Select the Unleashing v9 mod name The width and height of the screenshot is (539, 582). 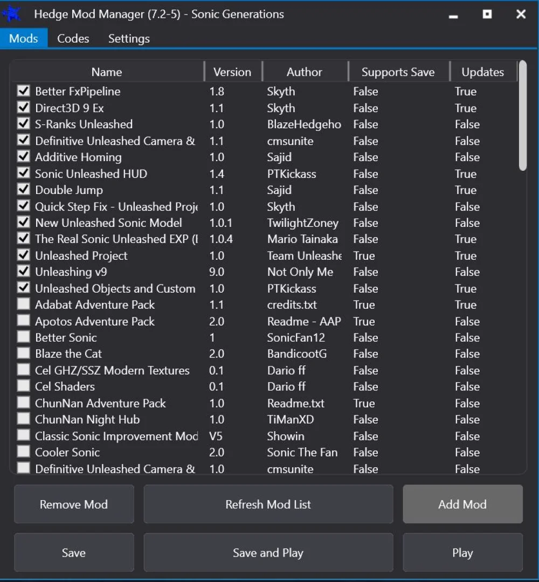coord(71,272)
